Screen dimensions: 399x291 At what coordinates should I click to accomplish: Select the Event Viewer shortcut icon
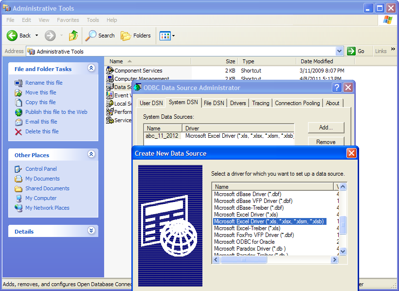(x=110, y=95)
